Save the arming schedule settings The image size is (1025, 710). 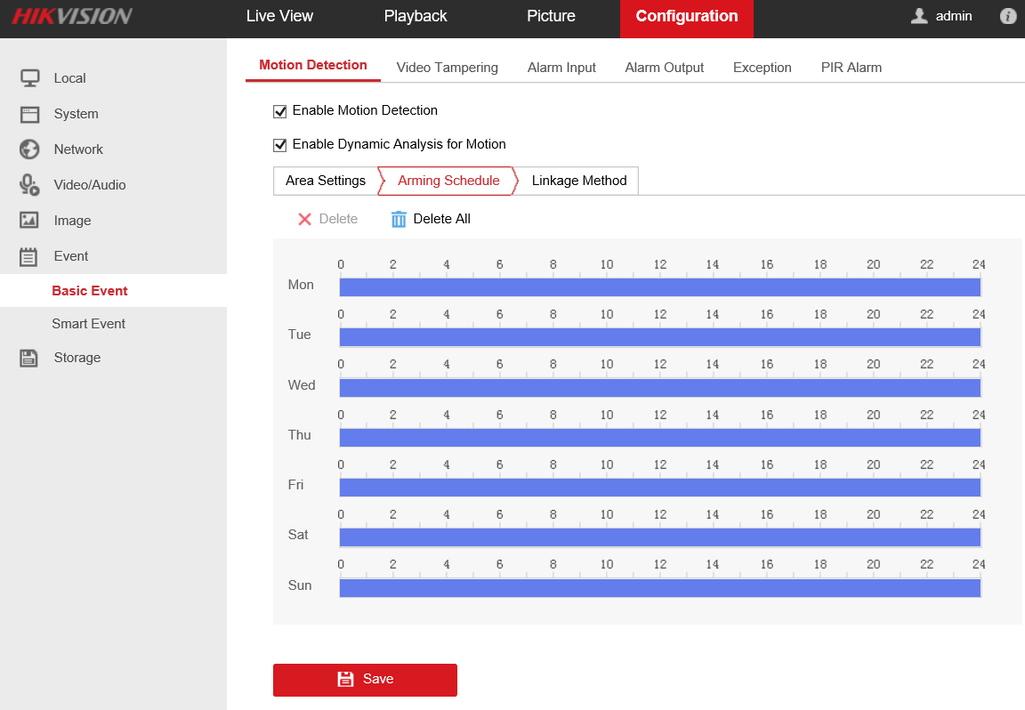(365, 680)
